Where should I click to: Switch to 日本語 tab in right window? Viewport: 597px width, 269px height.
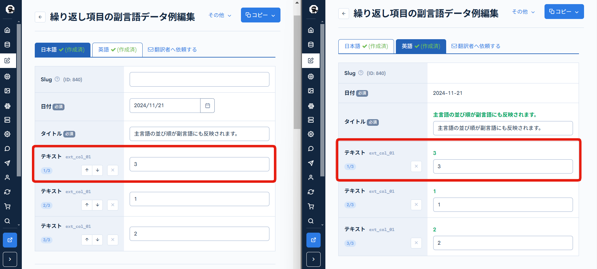(366, 46)
